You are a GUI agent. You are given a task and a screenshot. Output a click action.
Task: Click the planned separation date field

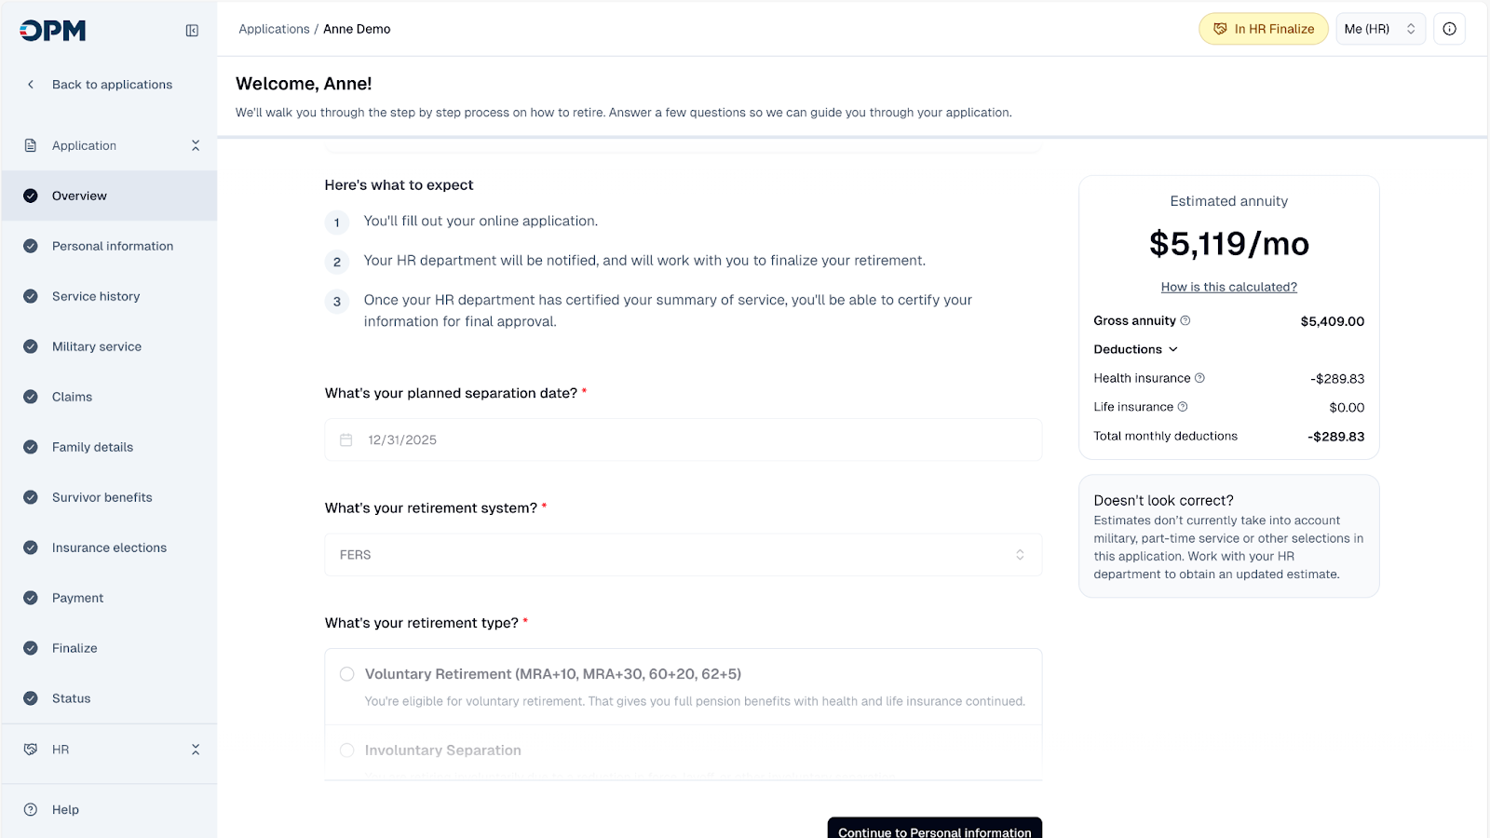(x=683, y=439)
